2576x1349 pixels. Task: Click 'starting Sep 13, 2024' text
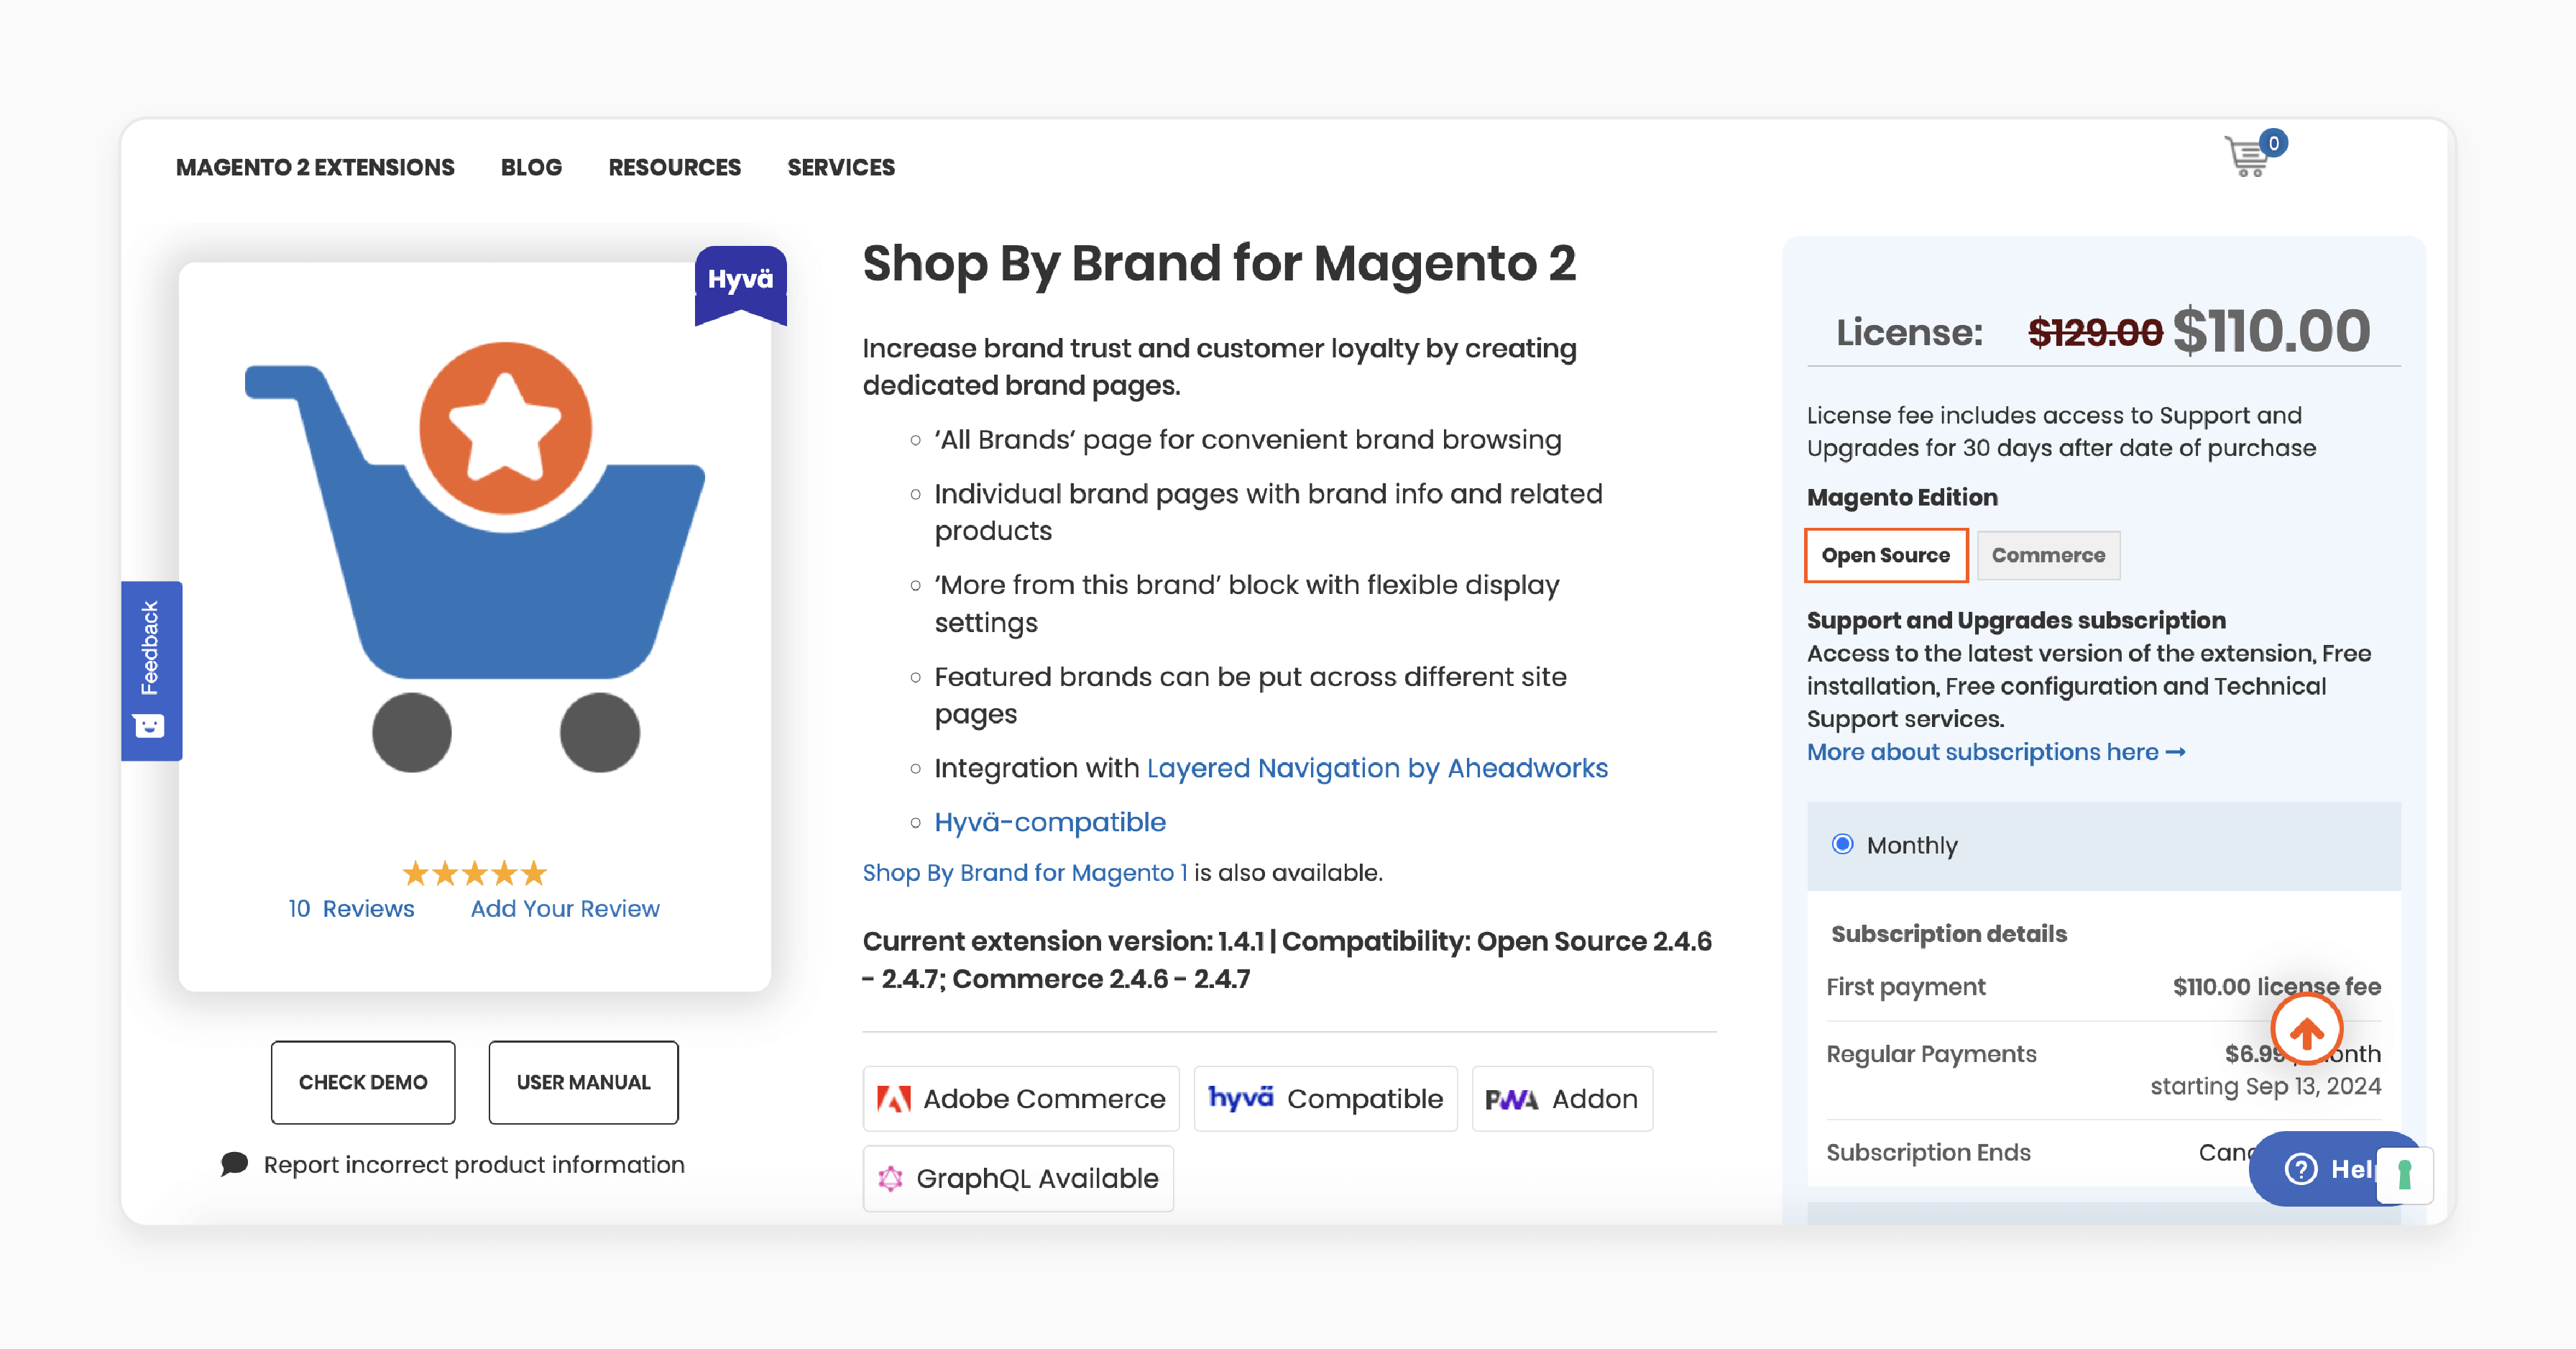pyautogui.click(x=2265, y=1087)
